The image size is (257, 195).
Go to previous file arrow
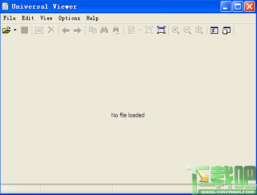pyautogui.click(x=66, y=31)
